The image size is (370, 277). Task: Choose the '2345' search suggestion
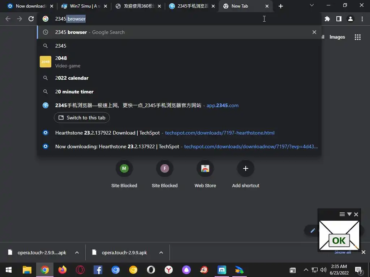click(x=179, y=46)
